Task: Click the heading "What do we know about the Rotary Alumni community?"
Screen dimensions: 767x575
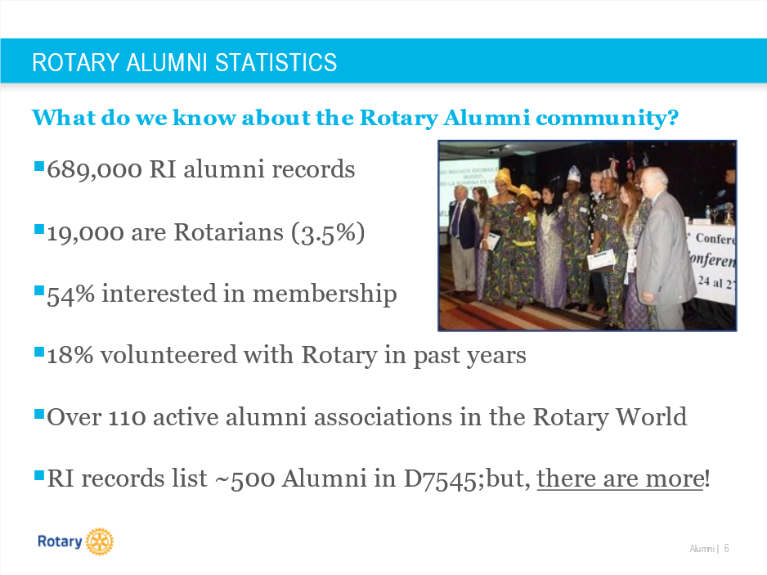Action: 356,118
